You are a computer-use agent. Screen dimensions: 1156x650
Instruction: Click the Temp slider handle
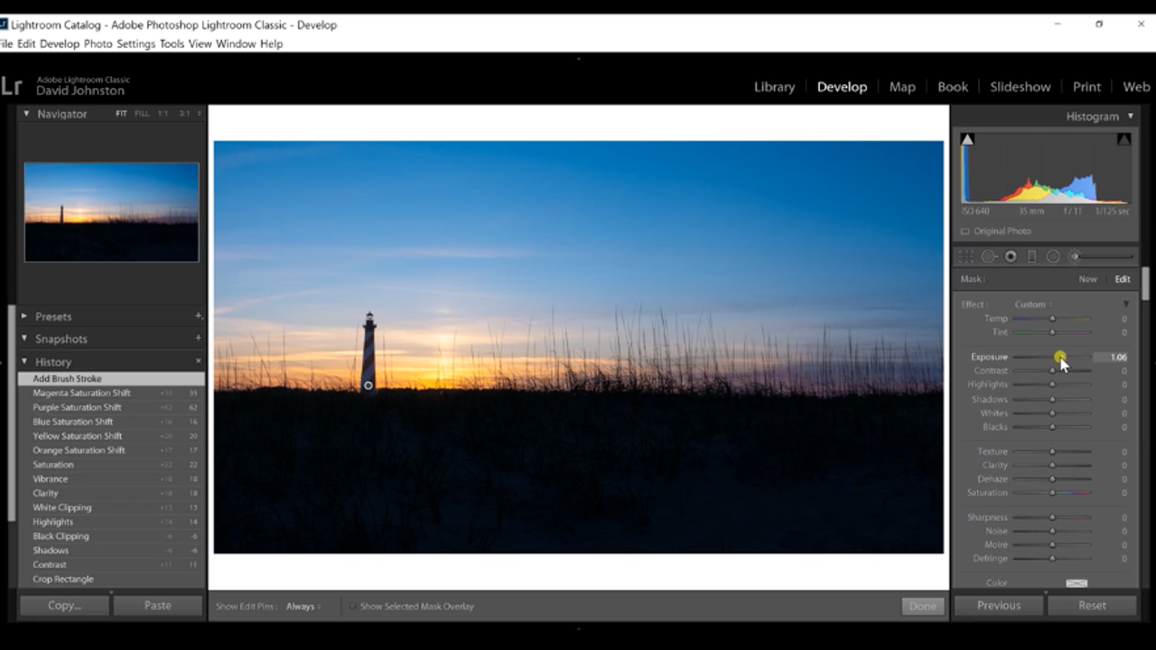[1052, 319]
